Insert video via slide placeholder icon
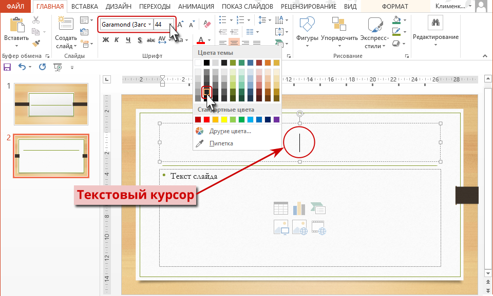493x296 pixels. click(x=318, y=227)
